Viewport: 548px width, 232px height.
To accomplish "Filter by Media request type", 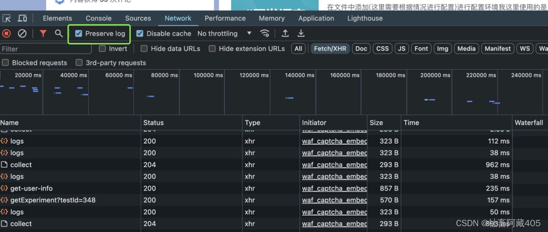I will pos(466,49).
